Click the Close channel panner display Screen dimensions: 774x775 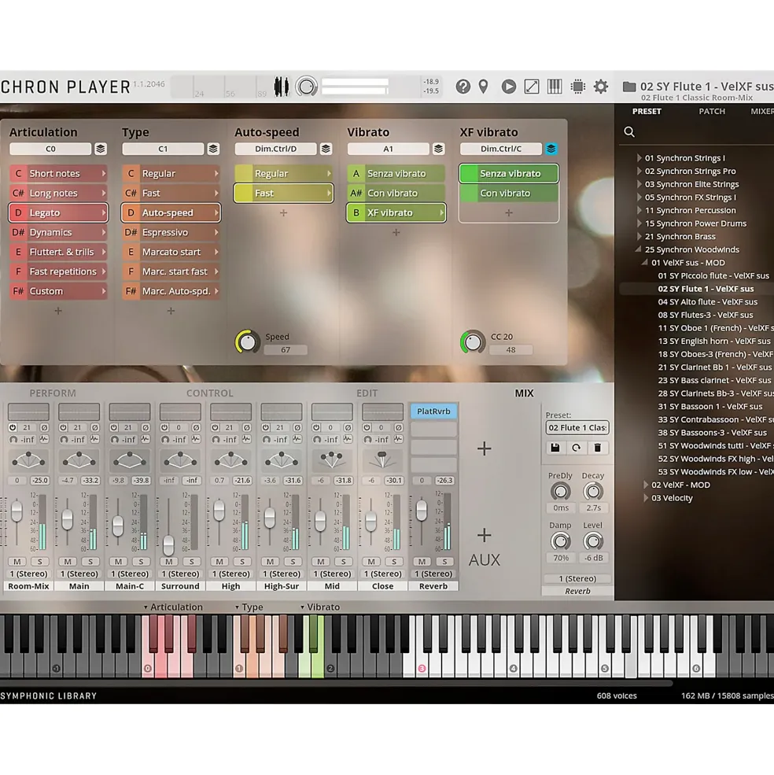[x=382, y=460]
